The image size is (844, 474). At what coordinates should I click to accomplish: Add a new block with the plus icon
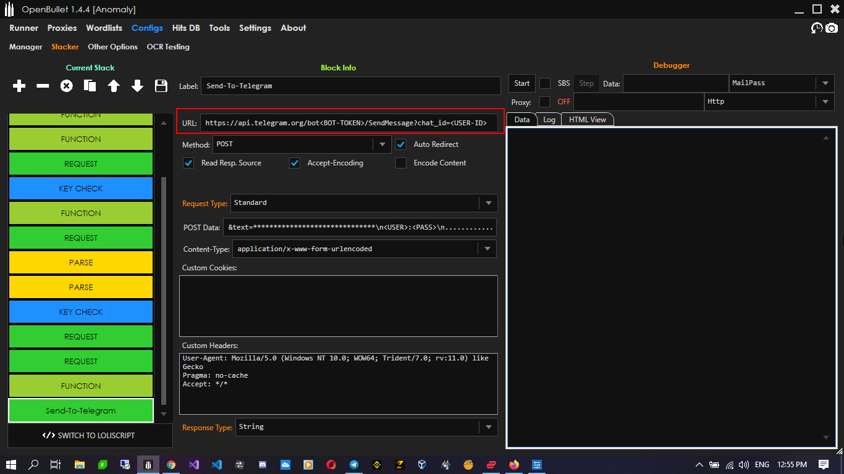point(19,86)
